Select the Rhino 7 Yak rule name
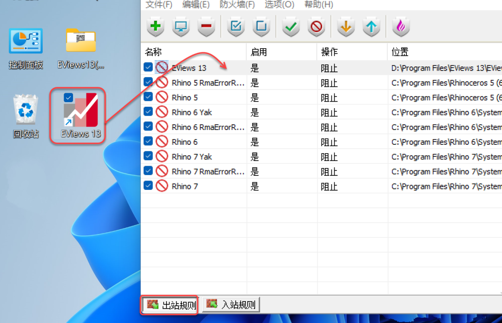Viewport: 502px width, 323px height. pyautogui.click(x=192, y=157)
